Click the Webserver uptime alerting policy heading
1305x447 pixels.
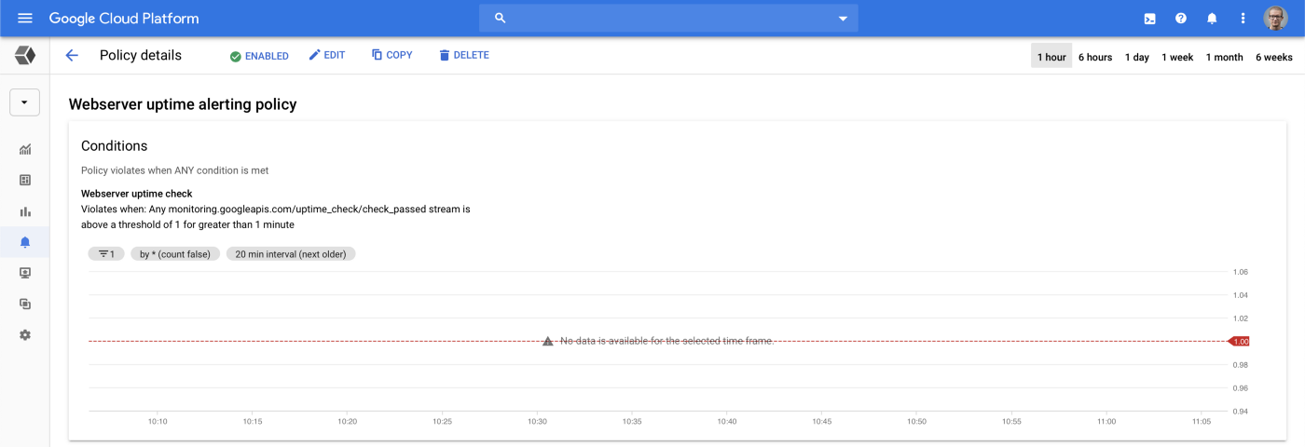point(183,104)
